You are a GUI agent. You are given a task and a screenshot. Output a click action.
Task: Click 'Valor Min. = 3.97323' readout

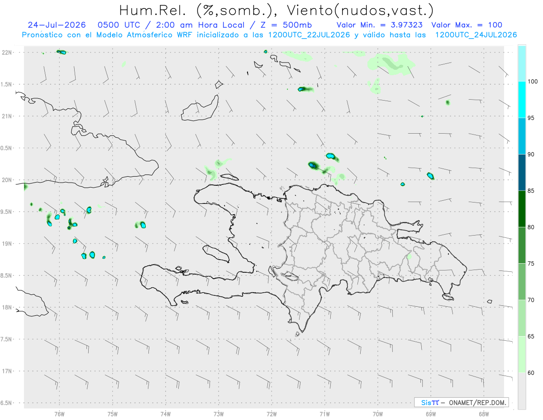380,25
